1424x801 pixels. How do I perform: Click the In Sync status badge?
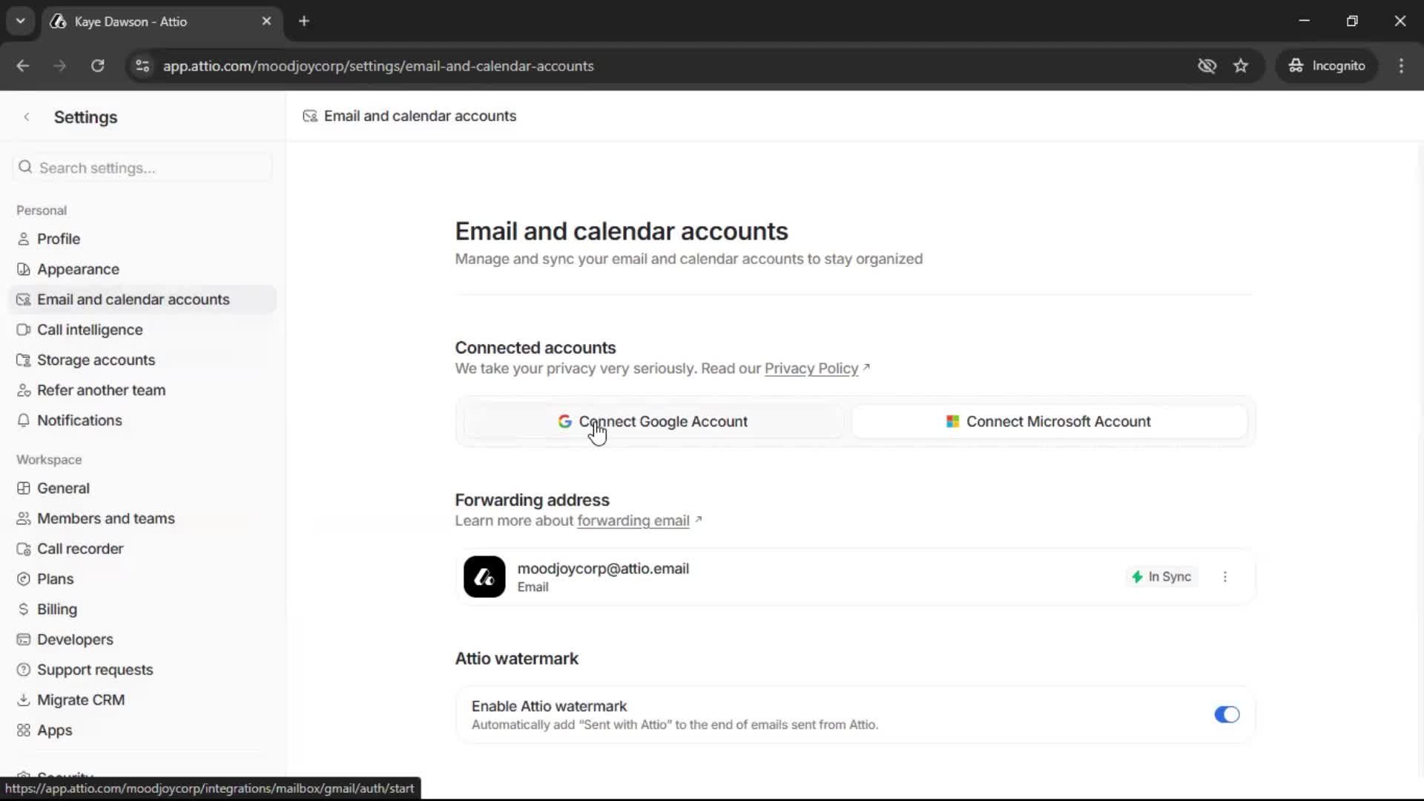[x=1161, y=577]
